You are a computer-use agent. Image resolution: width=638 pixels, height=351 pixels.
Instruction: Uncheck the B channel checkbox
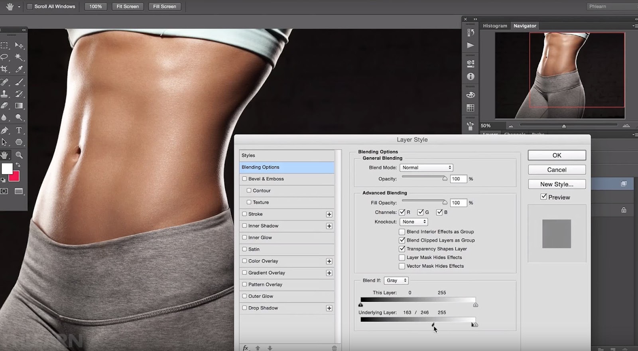(x=439, y=212)
